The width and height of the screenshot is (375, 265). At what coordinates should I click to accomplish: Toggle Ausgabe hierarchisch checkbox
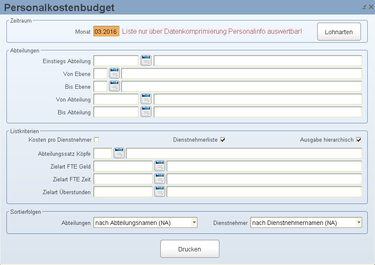click(x=359, y=140)
